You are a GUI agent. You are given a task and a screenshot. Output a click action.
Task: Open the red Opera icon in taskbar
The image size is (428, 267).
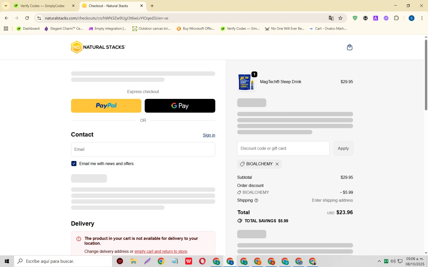pyautogui.click(x=202, y=261)
